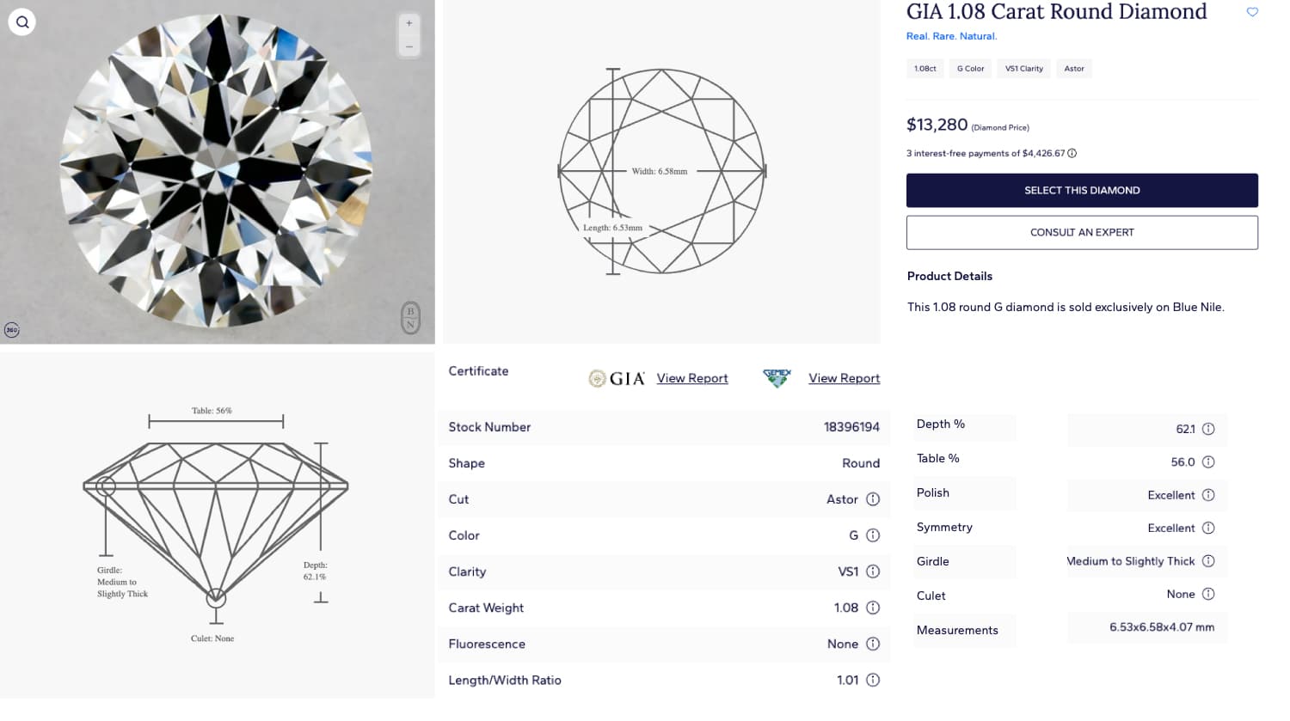Click the GIA certificate logo

[617, 378]
